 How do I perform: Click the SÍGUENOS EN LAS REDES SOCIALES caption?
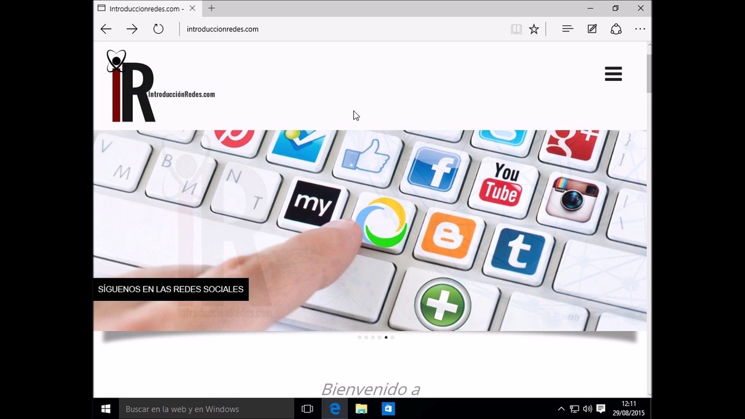pos(171,289)
